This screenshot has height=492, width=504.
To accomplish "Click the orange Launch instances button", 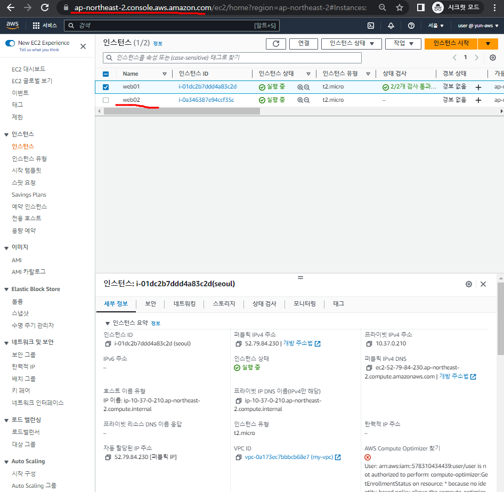I will [x=451, y=43].
